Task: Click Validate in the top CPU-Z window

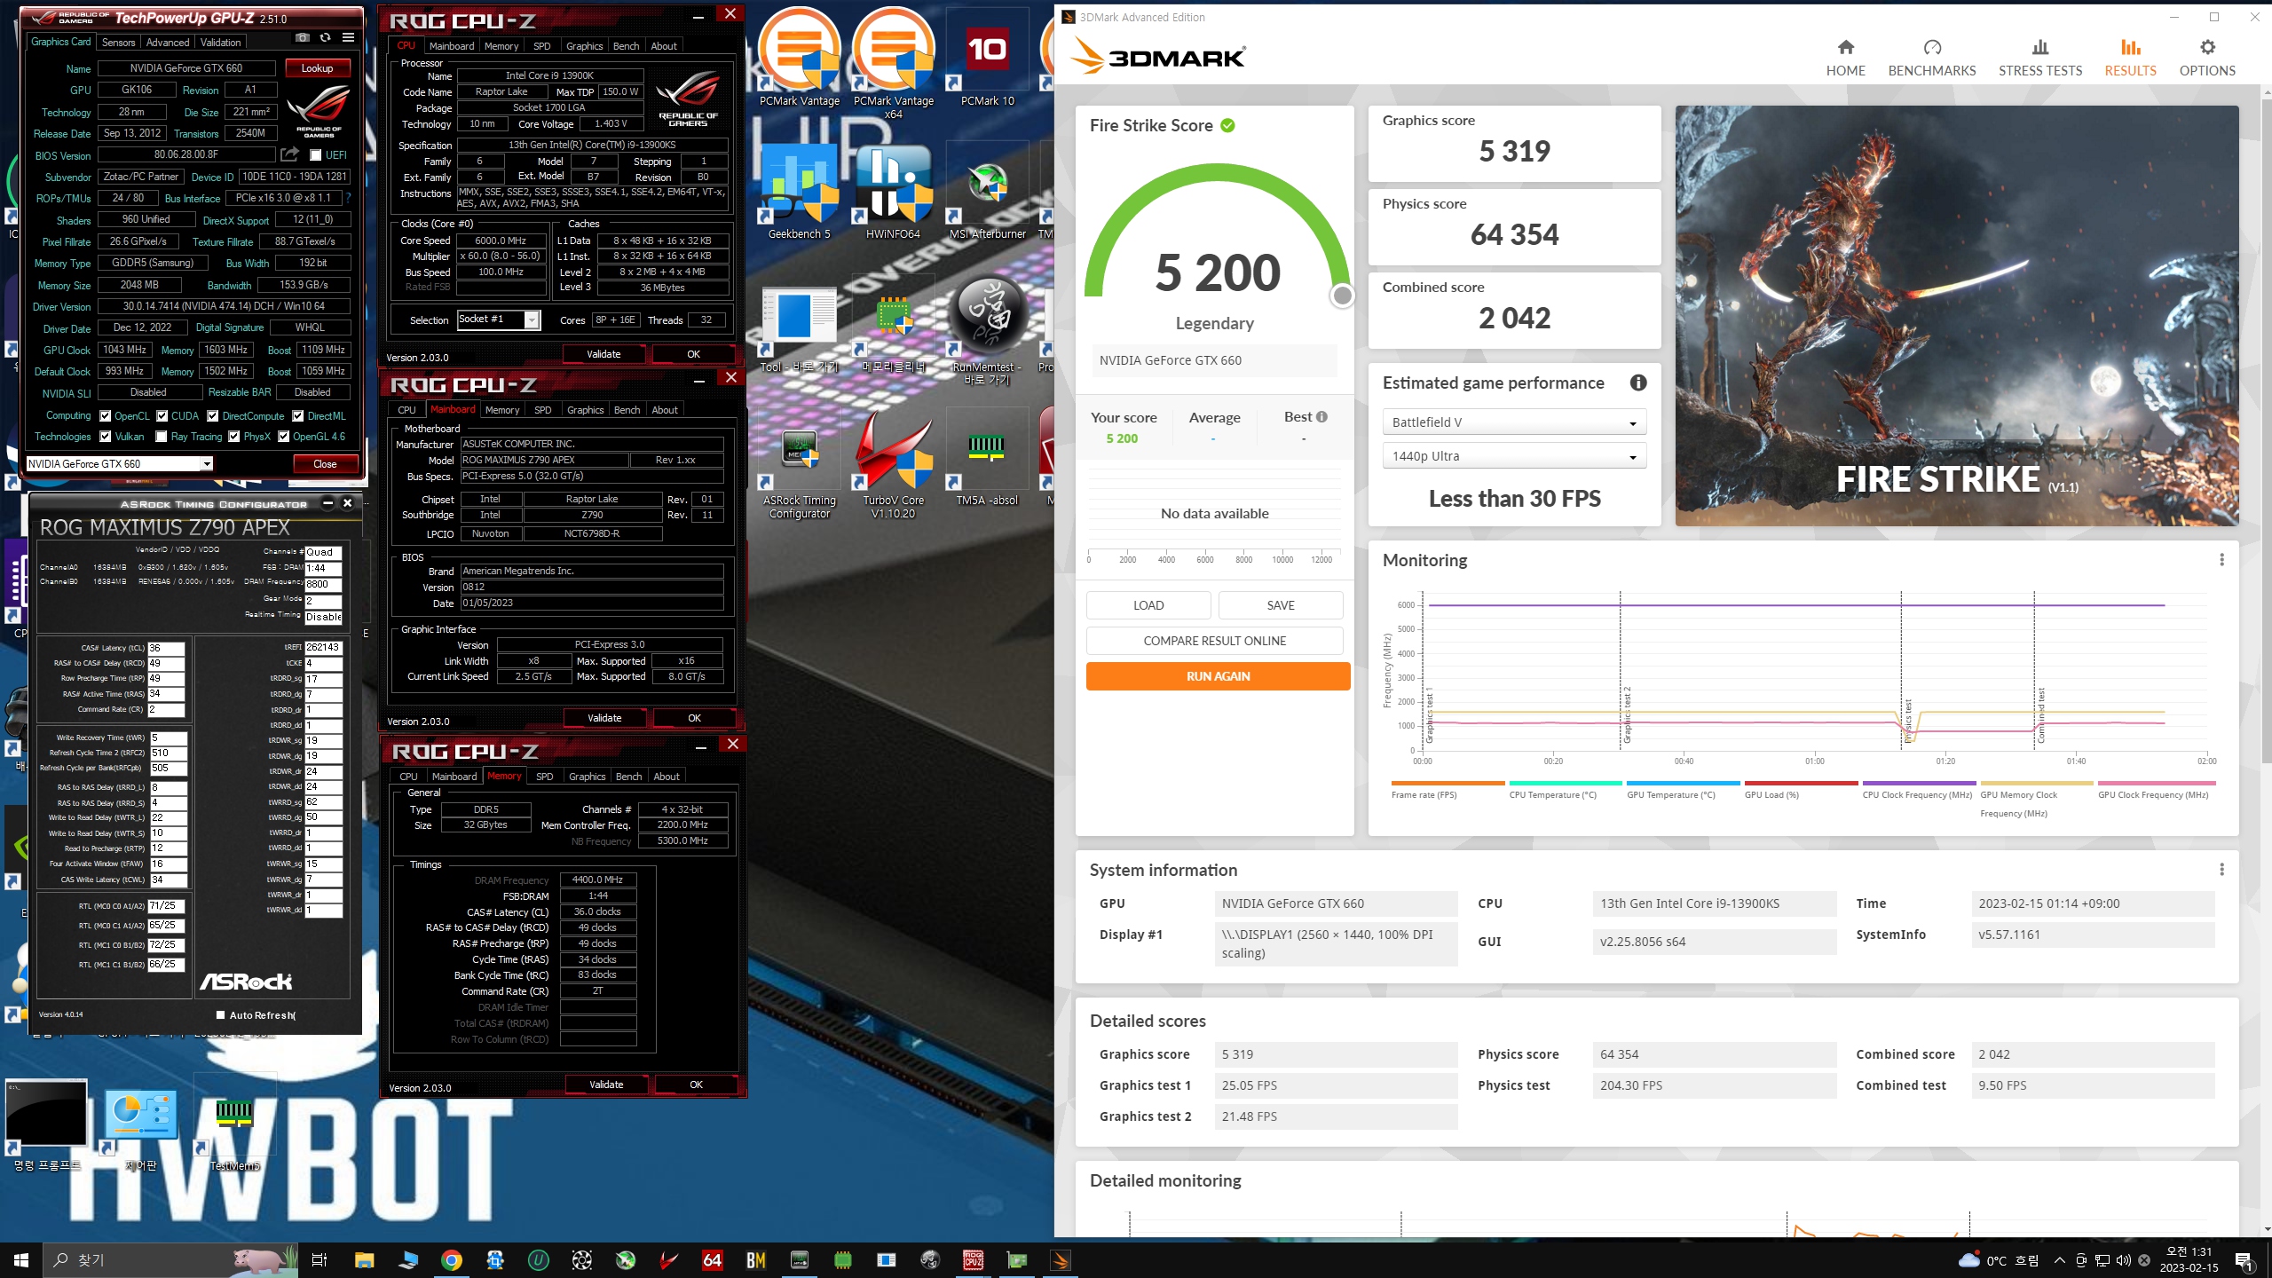Action: [603, 354]
